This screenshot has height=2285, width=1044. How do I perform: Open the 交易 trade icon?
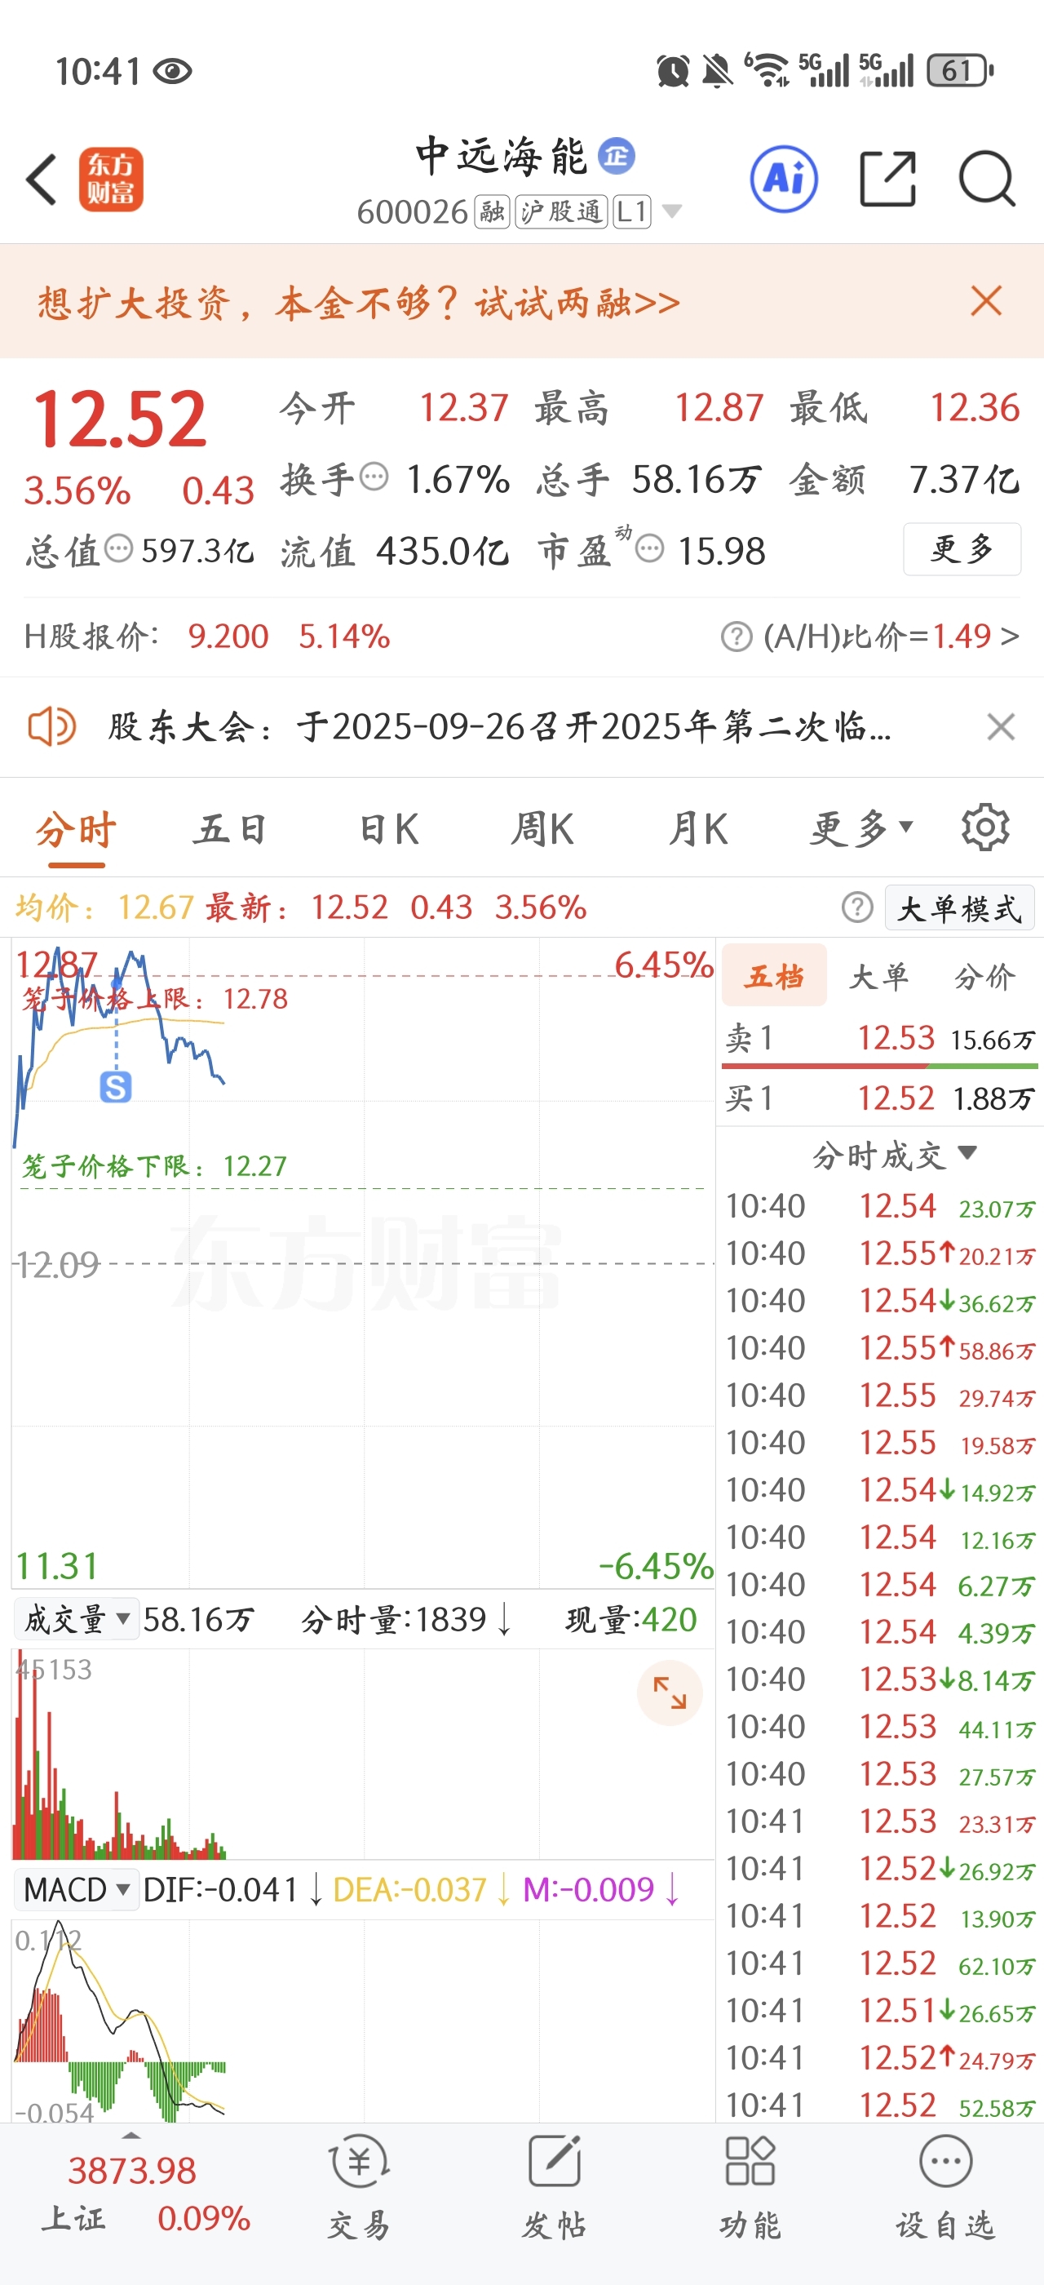coord(359,2185)
